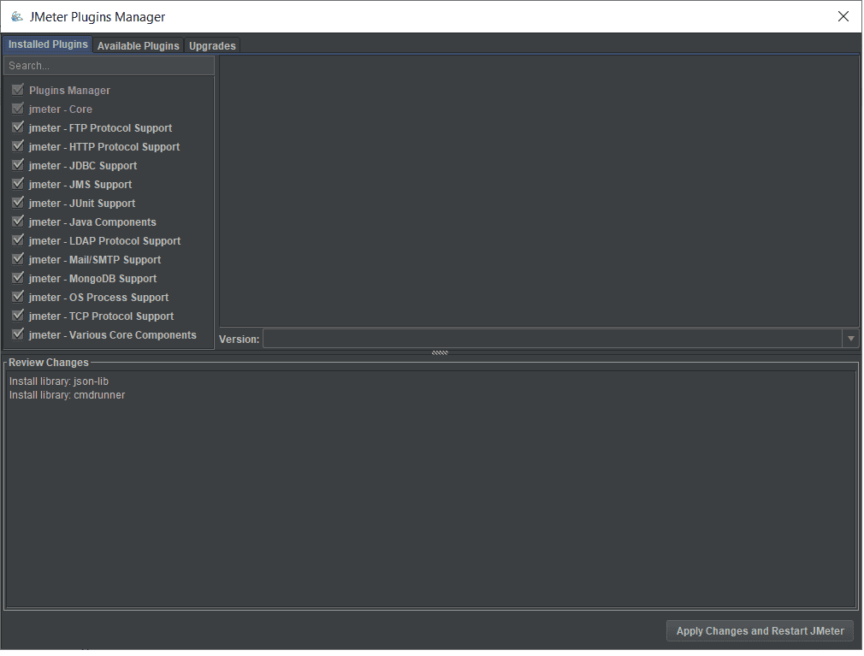
Task: Uncheck jmeter - Various Core Components checkbox
Action: tap(18, 334)
